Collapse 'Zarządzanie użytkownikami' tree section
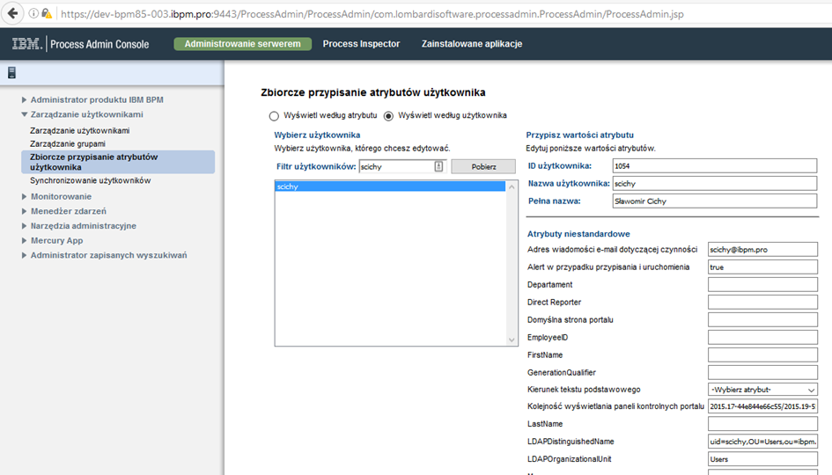 click(x=24, y=114)
